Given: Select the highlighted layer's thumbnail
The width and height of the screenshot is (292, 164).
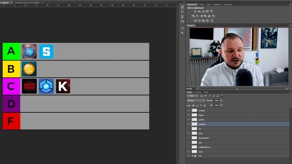Looking at the screenshot, I should pos(194,124).
